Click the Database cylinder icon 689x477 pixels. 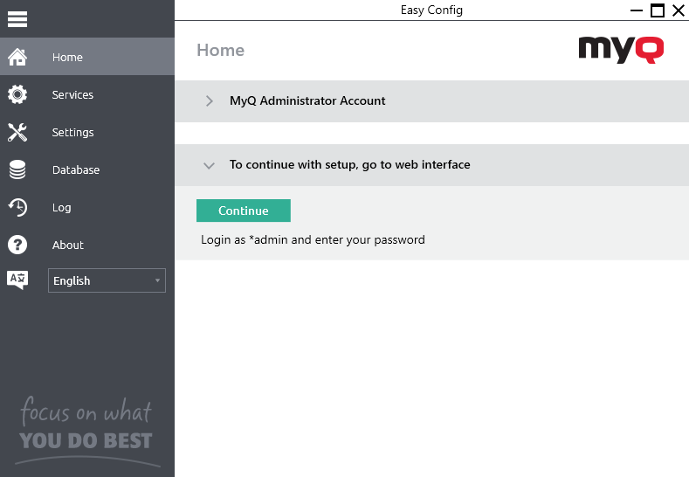(x=17, y=170)
